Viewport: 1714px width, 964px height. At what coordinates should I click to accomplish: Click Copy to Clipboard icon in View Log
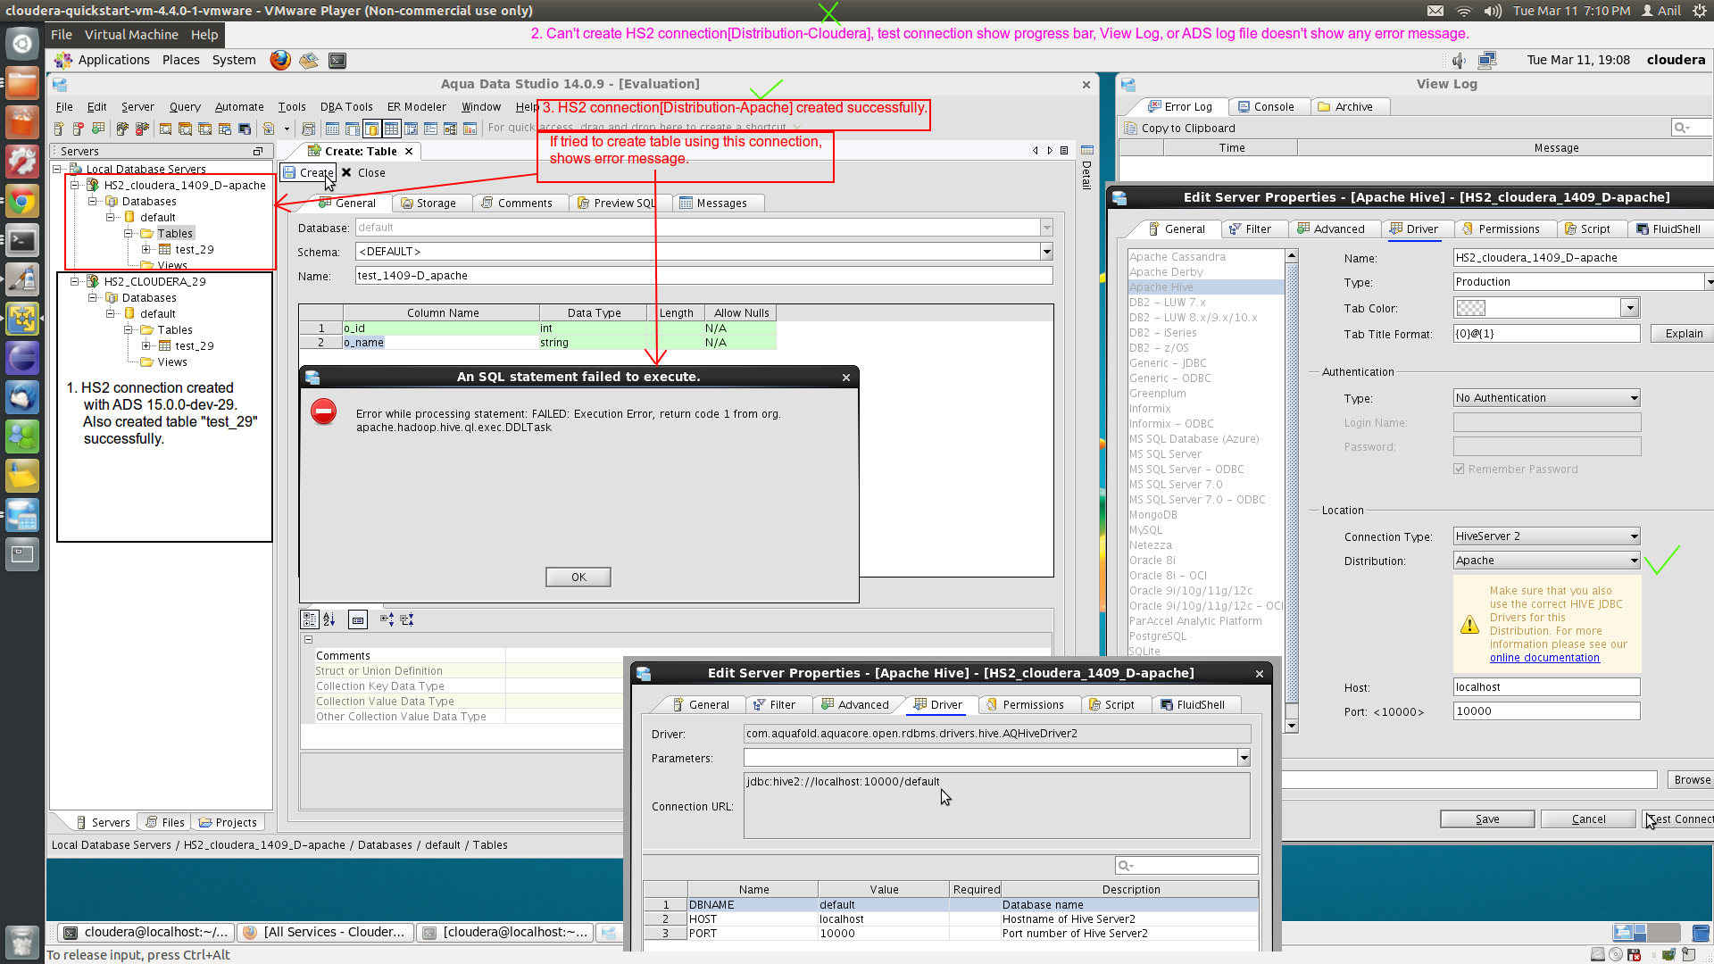[x=1131, y=129]
